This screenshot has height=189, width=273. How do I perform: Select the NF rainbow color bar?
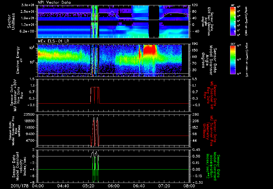233,21
